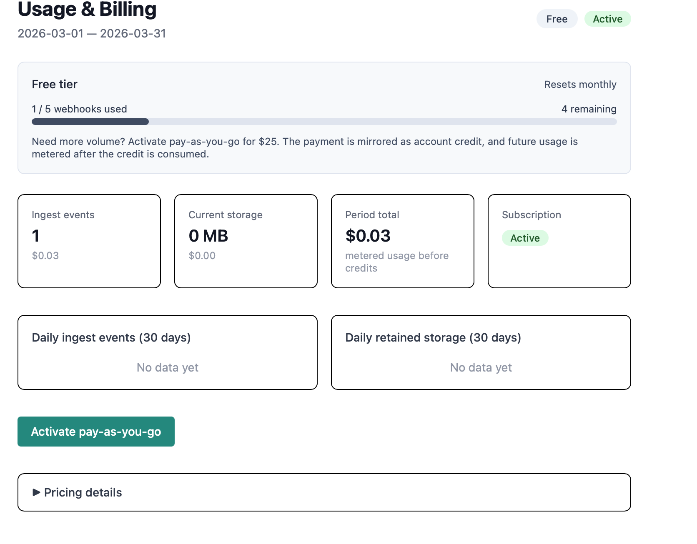697x544 pixels.
Task: Click the Resets monthly label
Action: coord(580,84)
